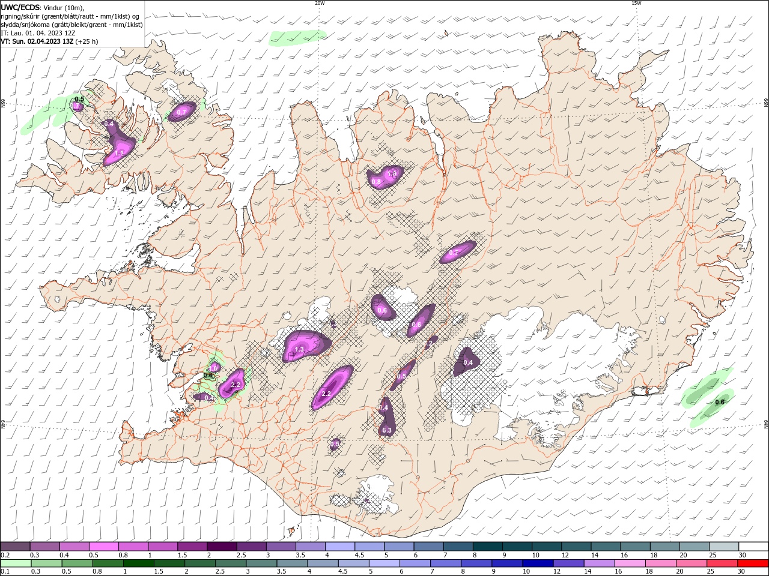Select the white snow swatch labeled 30
This screenshot has height=576, width=769.
[x=753, y=547]
